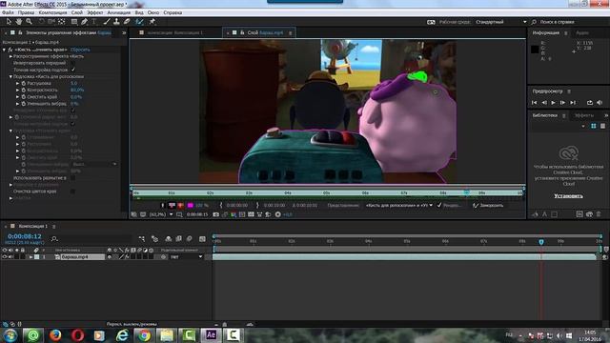Toggle the Рендер checkbox in layer viewer

[x=438, y=205]
